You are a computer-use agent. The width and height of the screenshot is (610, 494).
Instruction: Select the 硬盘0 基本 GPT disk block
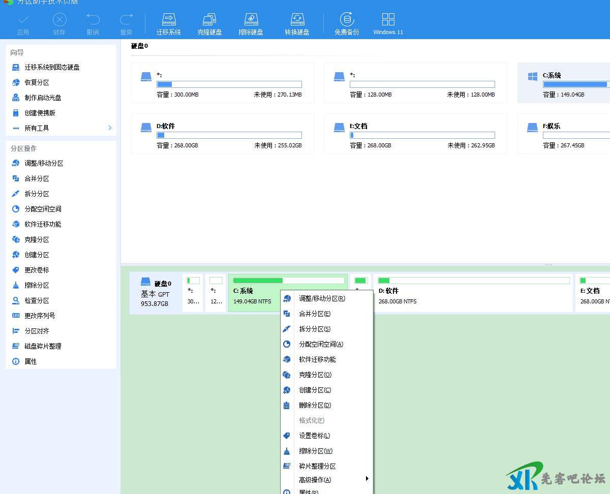155,293
